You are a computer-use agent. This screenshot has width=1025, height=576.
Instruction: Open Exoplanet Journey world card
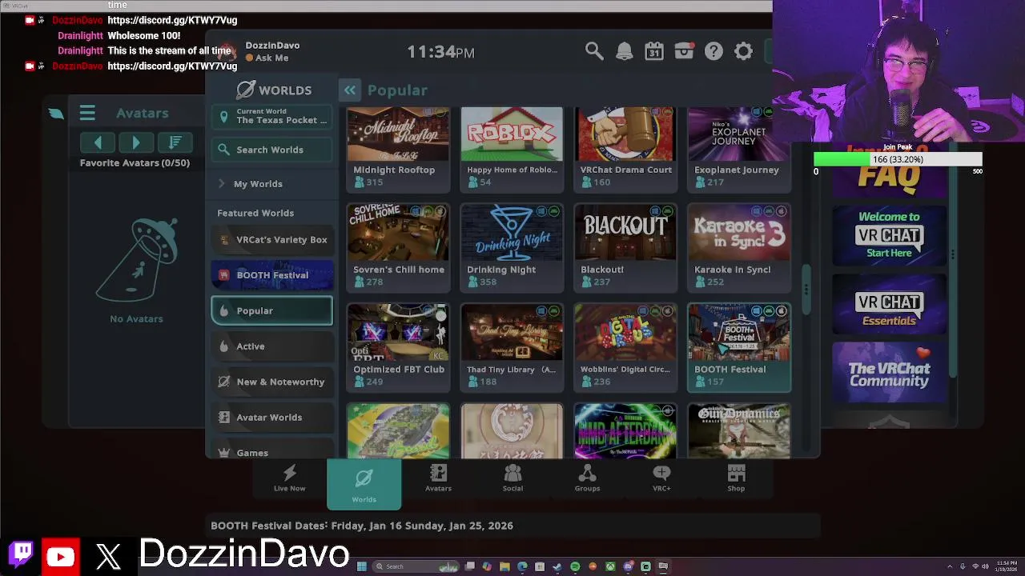click(739, 149)
